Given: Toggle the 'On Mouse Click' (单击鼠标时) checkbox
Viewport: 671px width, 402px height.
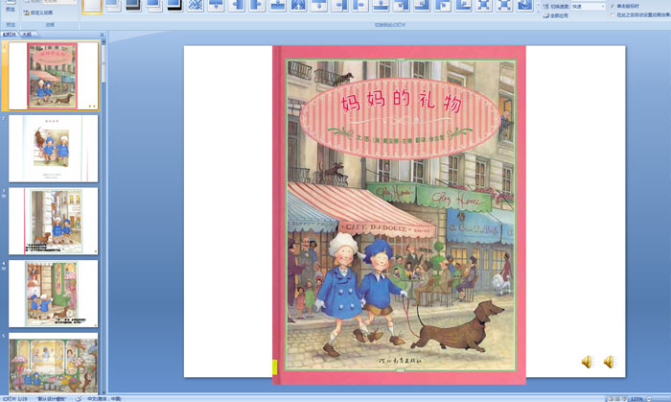Looking at the screenshot, I should coord(612,6).
